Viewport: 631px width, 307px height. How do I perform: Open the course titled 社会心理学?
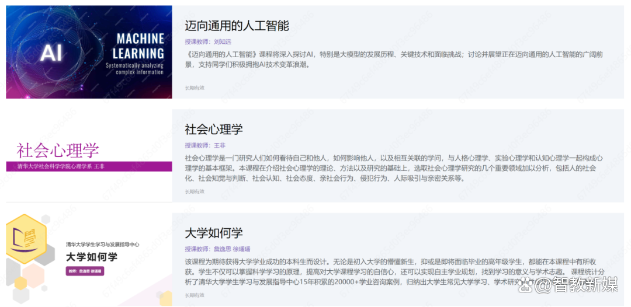213,129
